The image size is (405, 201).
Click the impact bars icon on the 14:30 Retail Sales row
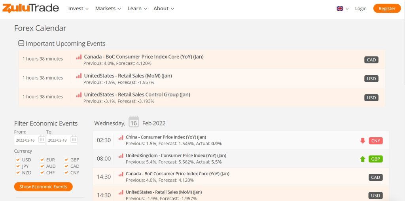121,192
